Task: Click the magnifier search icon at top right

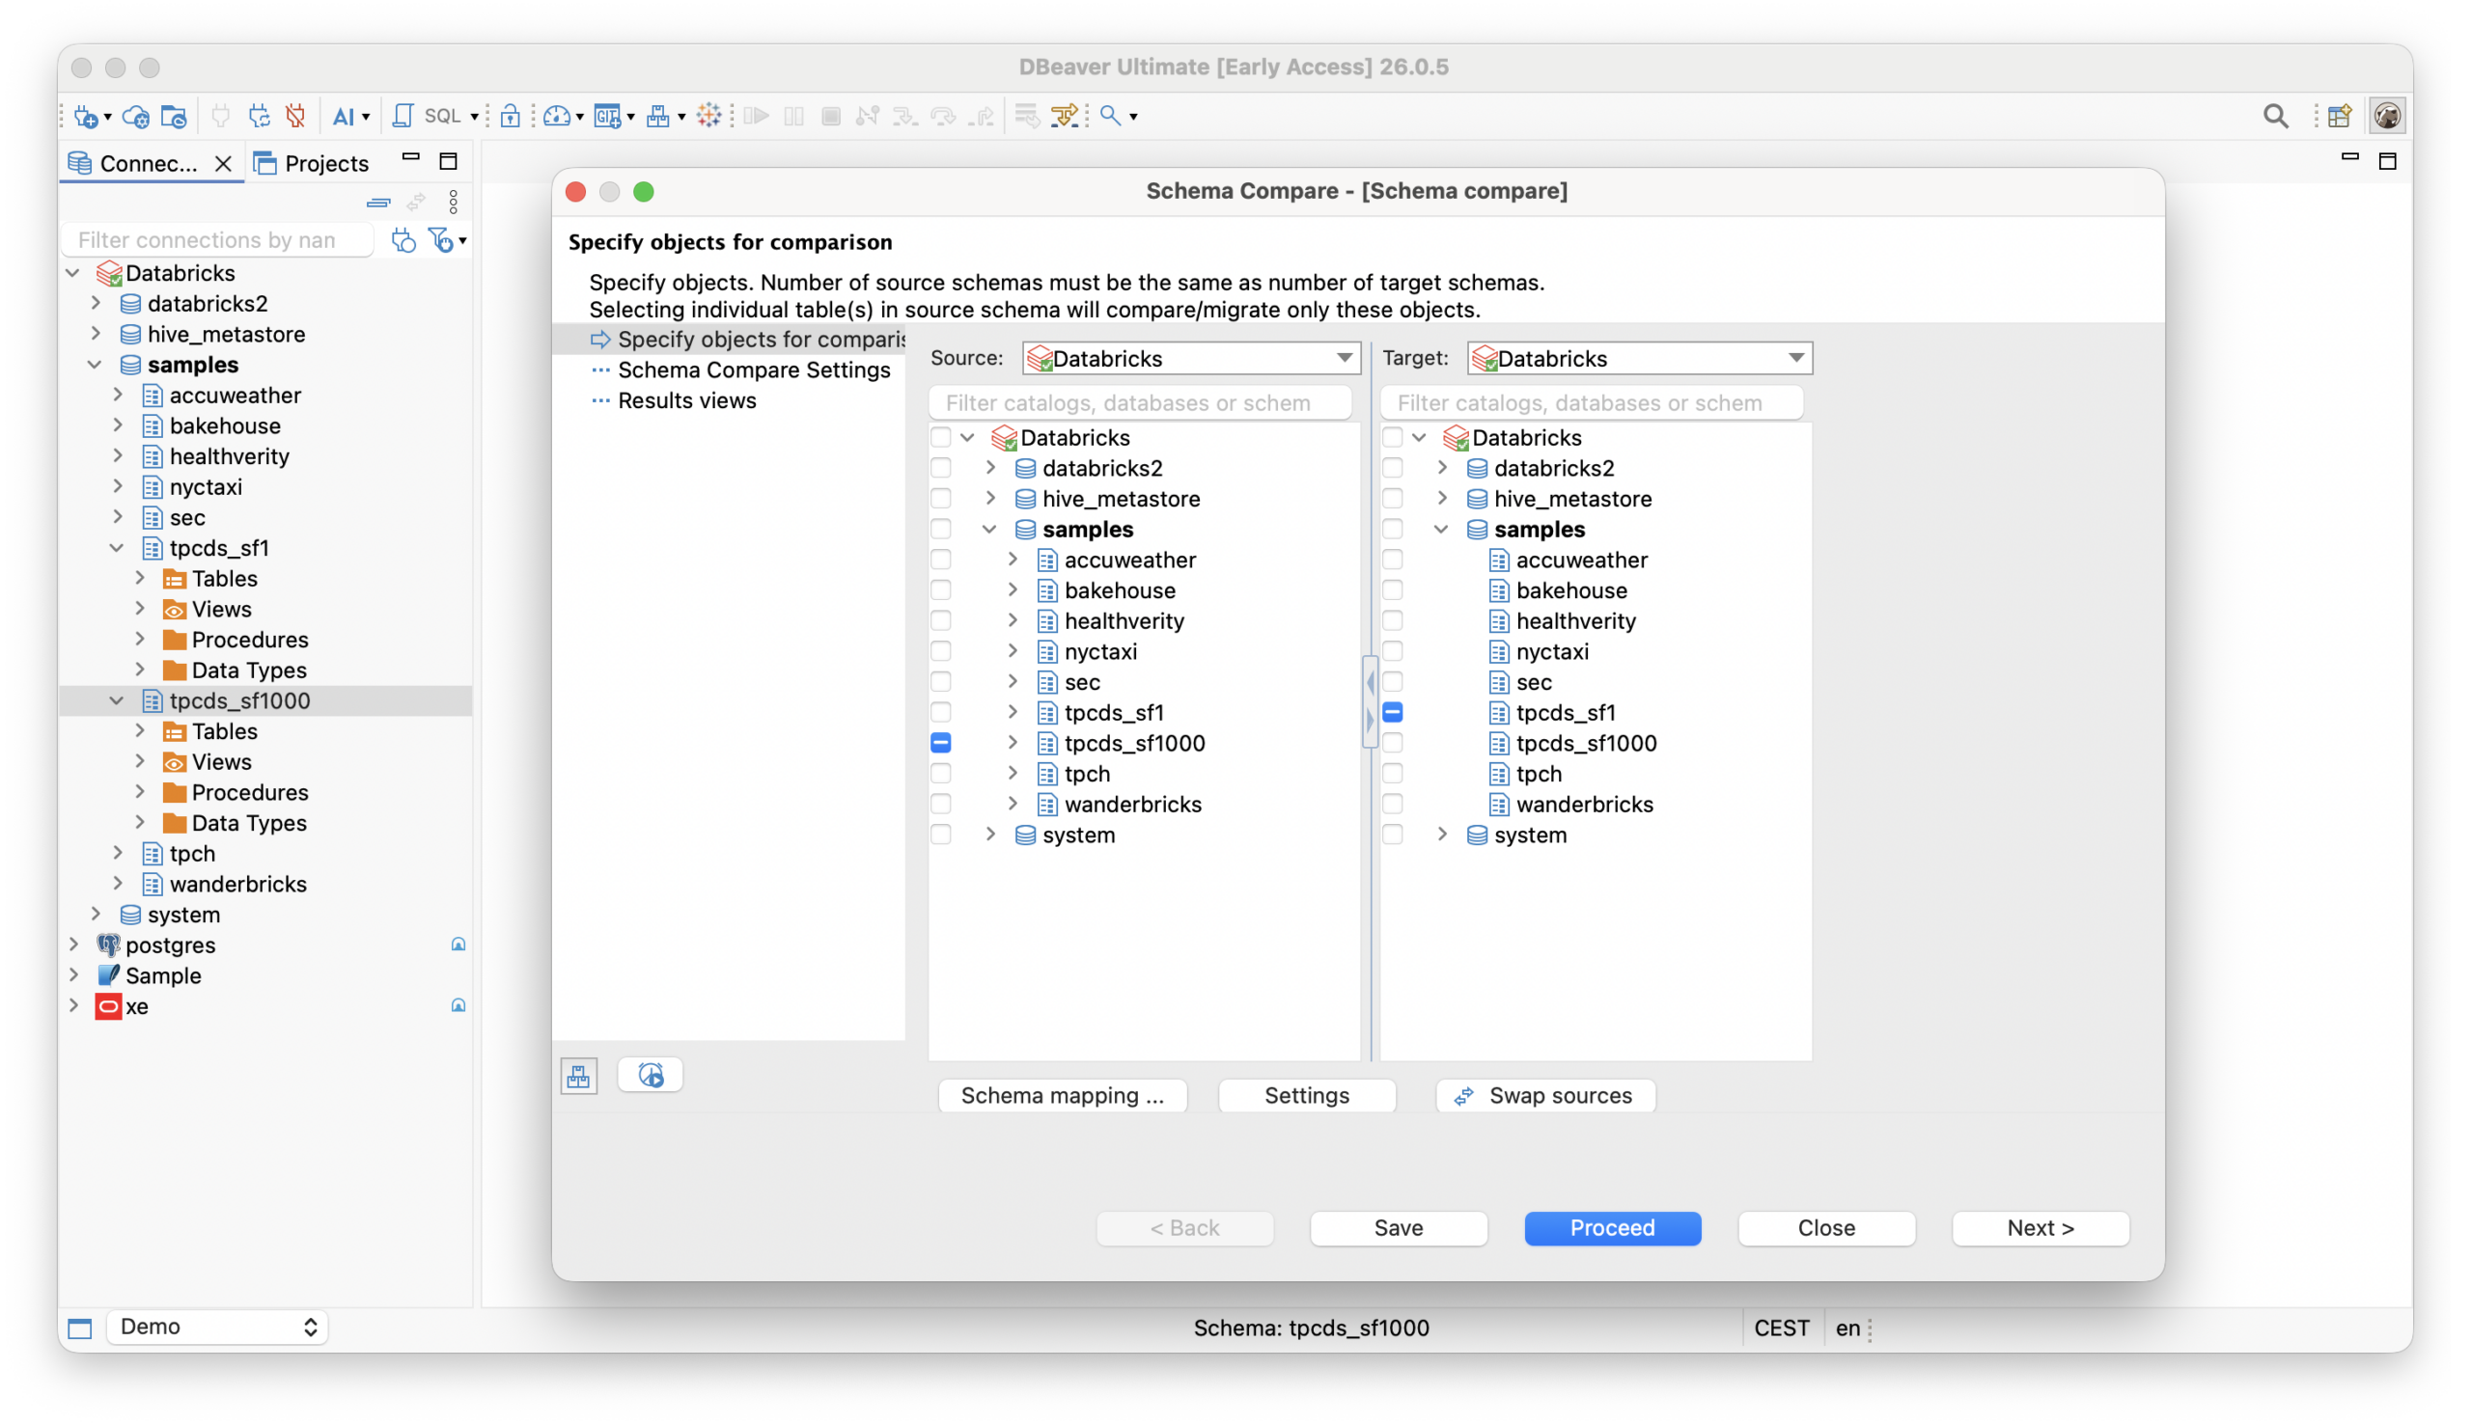Action: tap(2274, 117)
